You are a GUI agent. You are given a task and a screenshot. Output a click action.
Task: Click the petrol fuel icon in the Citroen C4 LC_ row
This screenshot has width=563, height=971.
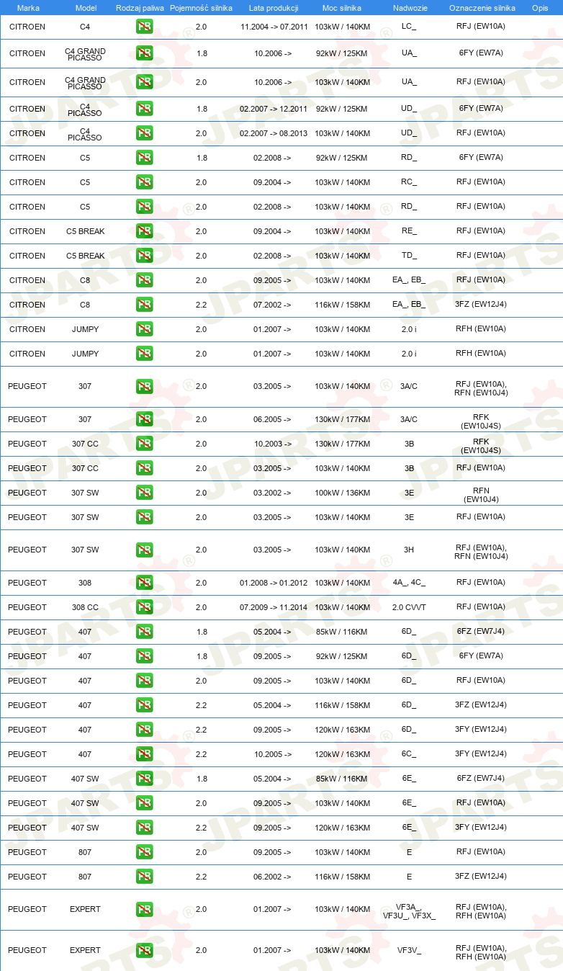pyautogui.click(x=145, y=27)
